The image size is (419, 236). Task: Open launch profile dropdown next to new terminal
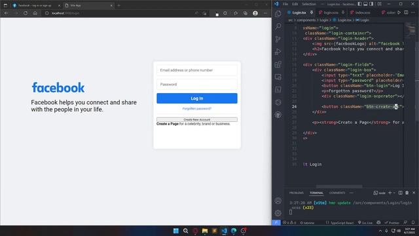[394, 193]
